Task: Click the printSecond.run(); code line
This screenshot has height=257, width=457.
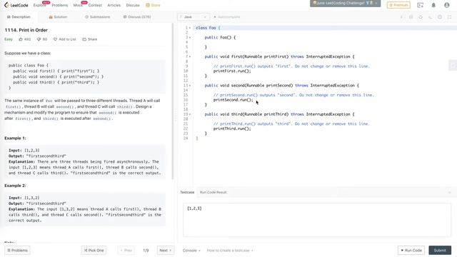Action: click(x=233, y=100)
